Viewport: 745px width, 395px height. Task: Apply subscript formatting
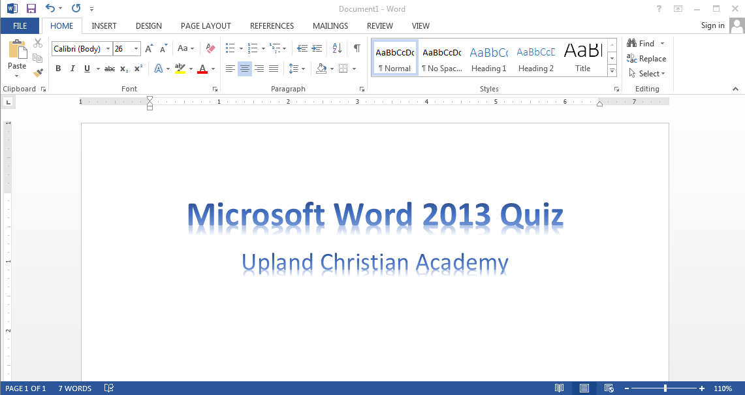point(124,69)
